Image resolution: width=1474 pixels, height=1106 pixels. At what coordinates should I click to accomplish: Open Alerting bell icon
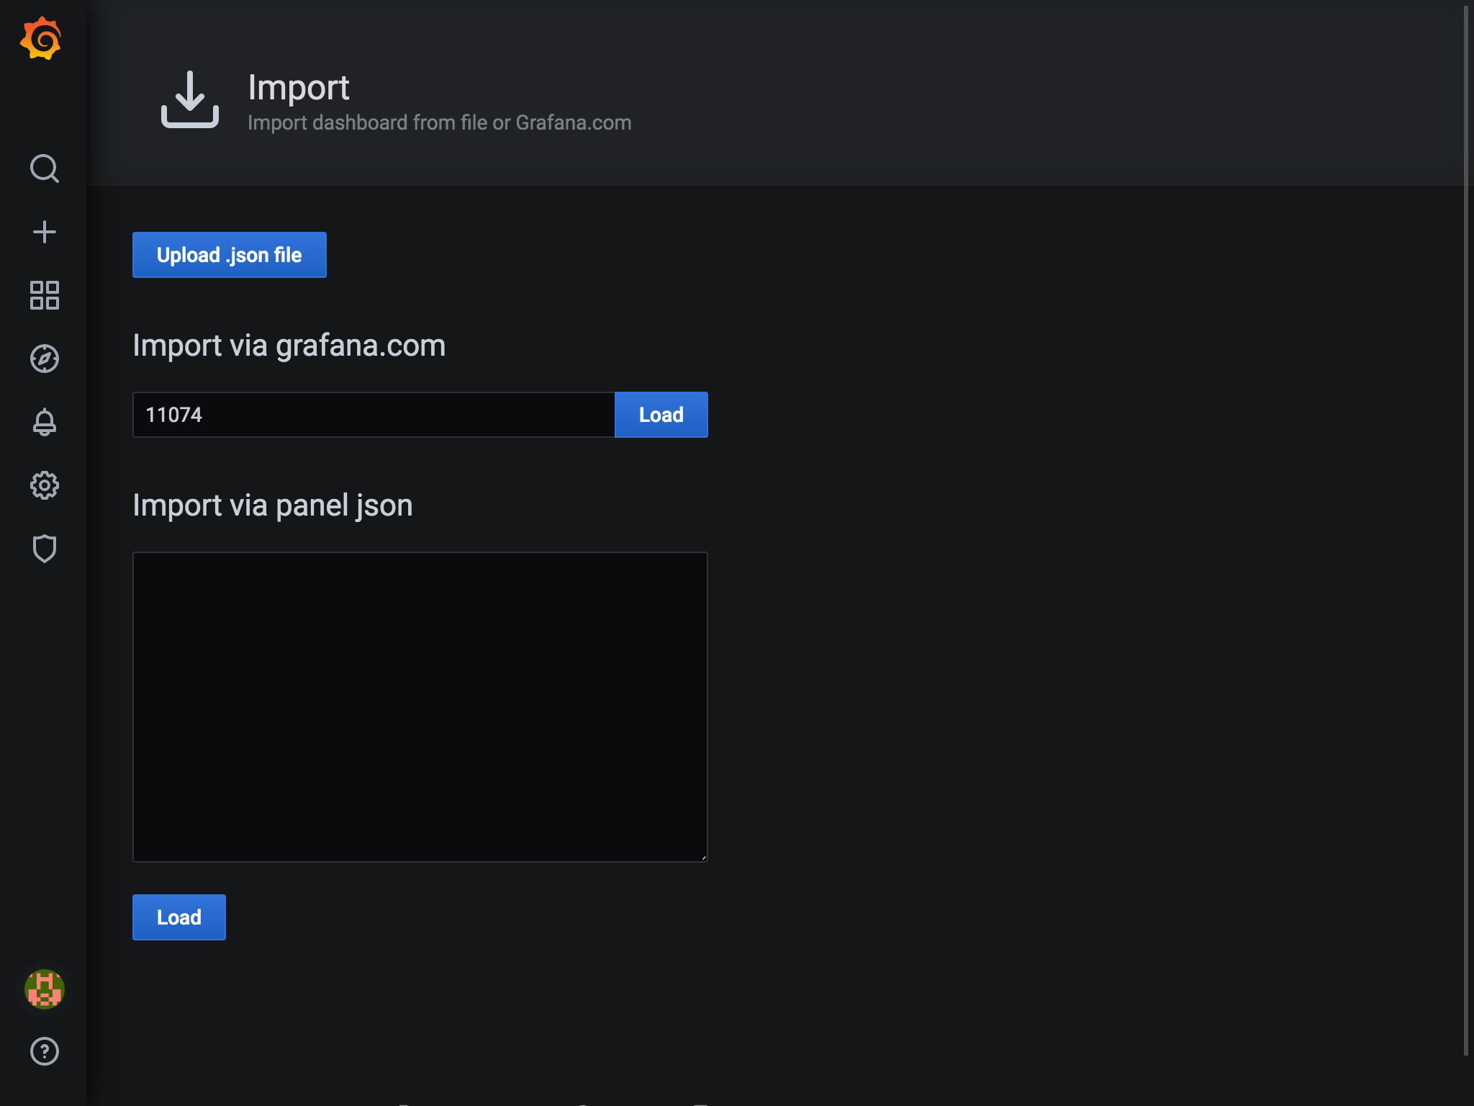pyautogui.click(x=44, y=422)
